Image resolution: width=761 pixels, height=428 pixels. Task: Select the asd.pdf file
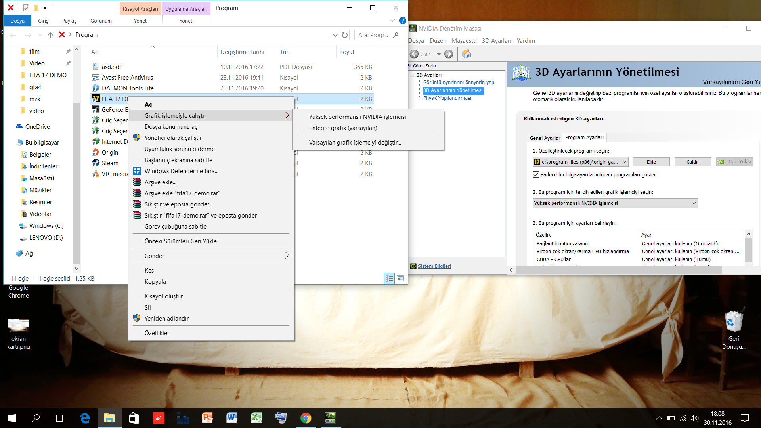(111, 67)
